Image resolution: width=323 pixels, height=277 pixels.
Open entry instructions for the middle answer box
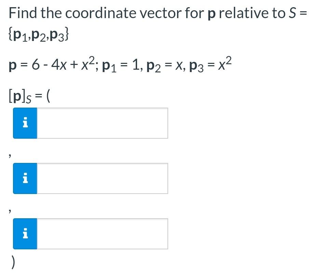tap(25, 178)
